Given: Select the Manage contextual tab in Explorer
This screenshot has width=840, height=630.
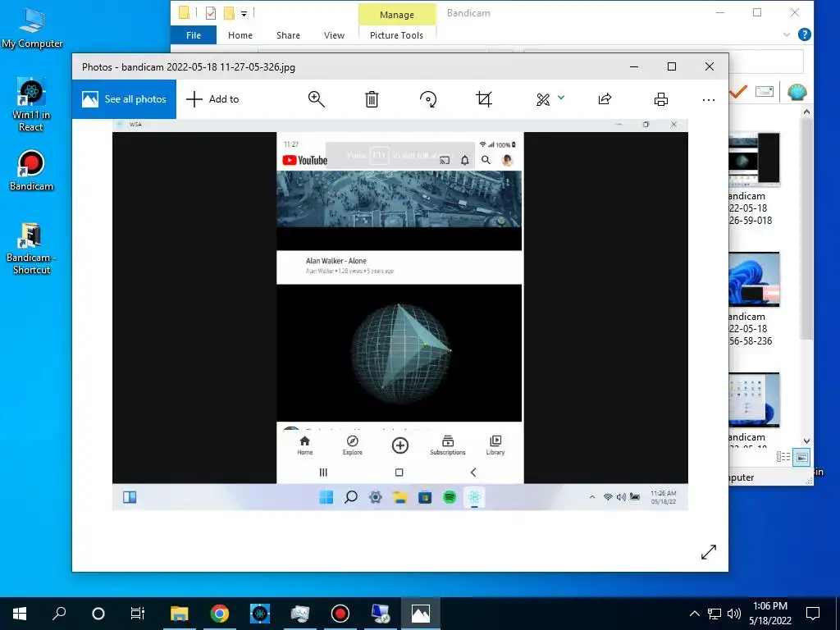Looking at the screenshot, I should [x=397, y=15].
